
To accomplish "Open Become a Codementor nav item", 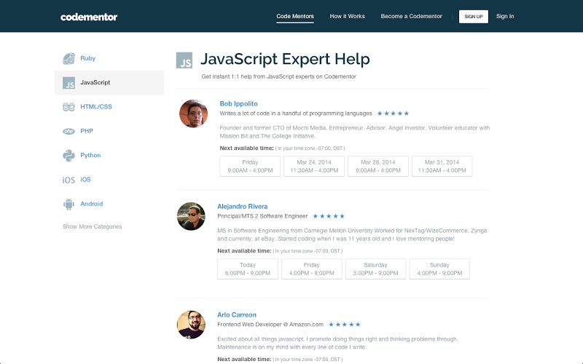I will pos(411,16).
